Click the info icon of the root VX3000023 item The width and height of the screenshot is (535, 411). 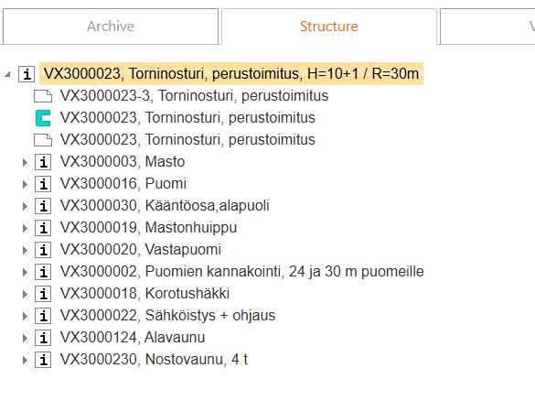click(x=27, y=74)
